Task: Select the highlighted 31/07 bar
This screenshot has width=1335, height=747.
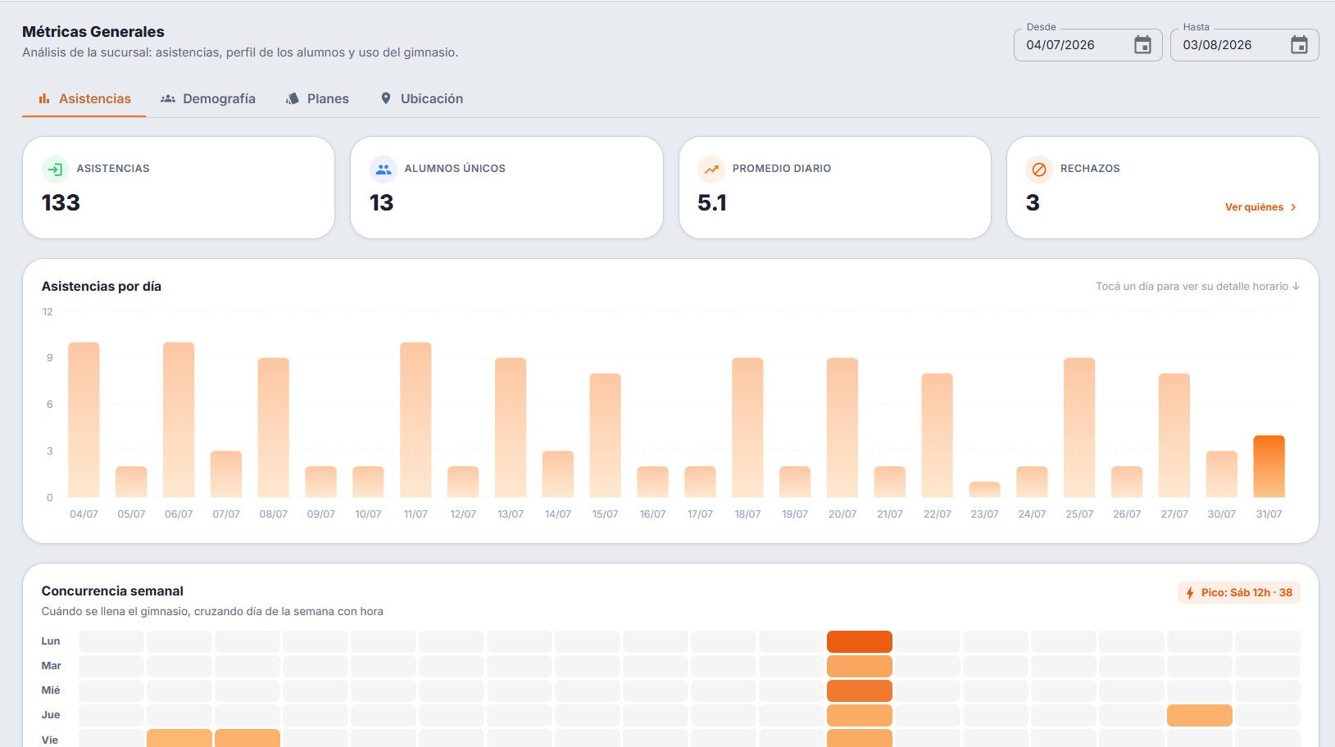Action: [x=1269, y=466]
